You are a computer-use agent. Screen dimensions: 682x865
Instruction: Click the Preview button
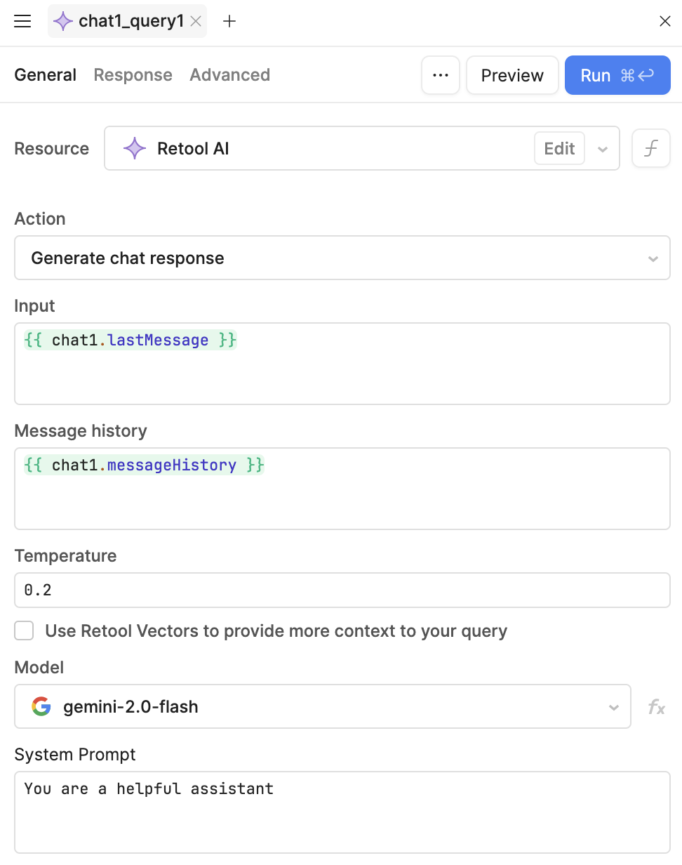click(x=512, y=75)
